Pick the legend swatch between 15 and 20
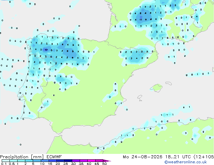214x165 pixels. coord(53,161)
